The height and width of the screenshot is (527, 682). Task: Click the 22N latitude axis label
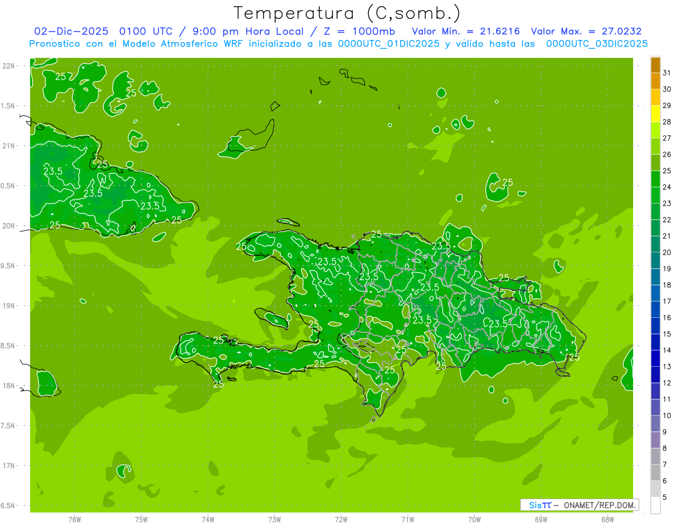(x=9, y=65)
